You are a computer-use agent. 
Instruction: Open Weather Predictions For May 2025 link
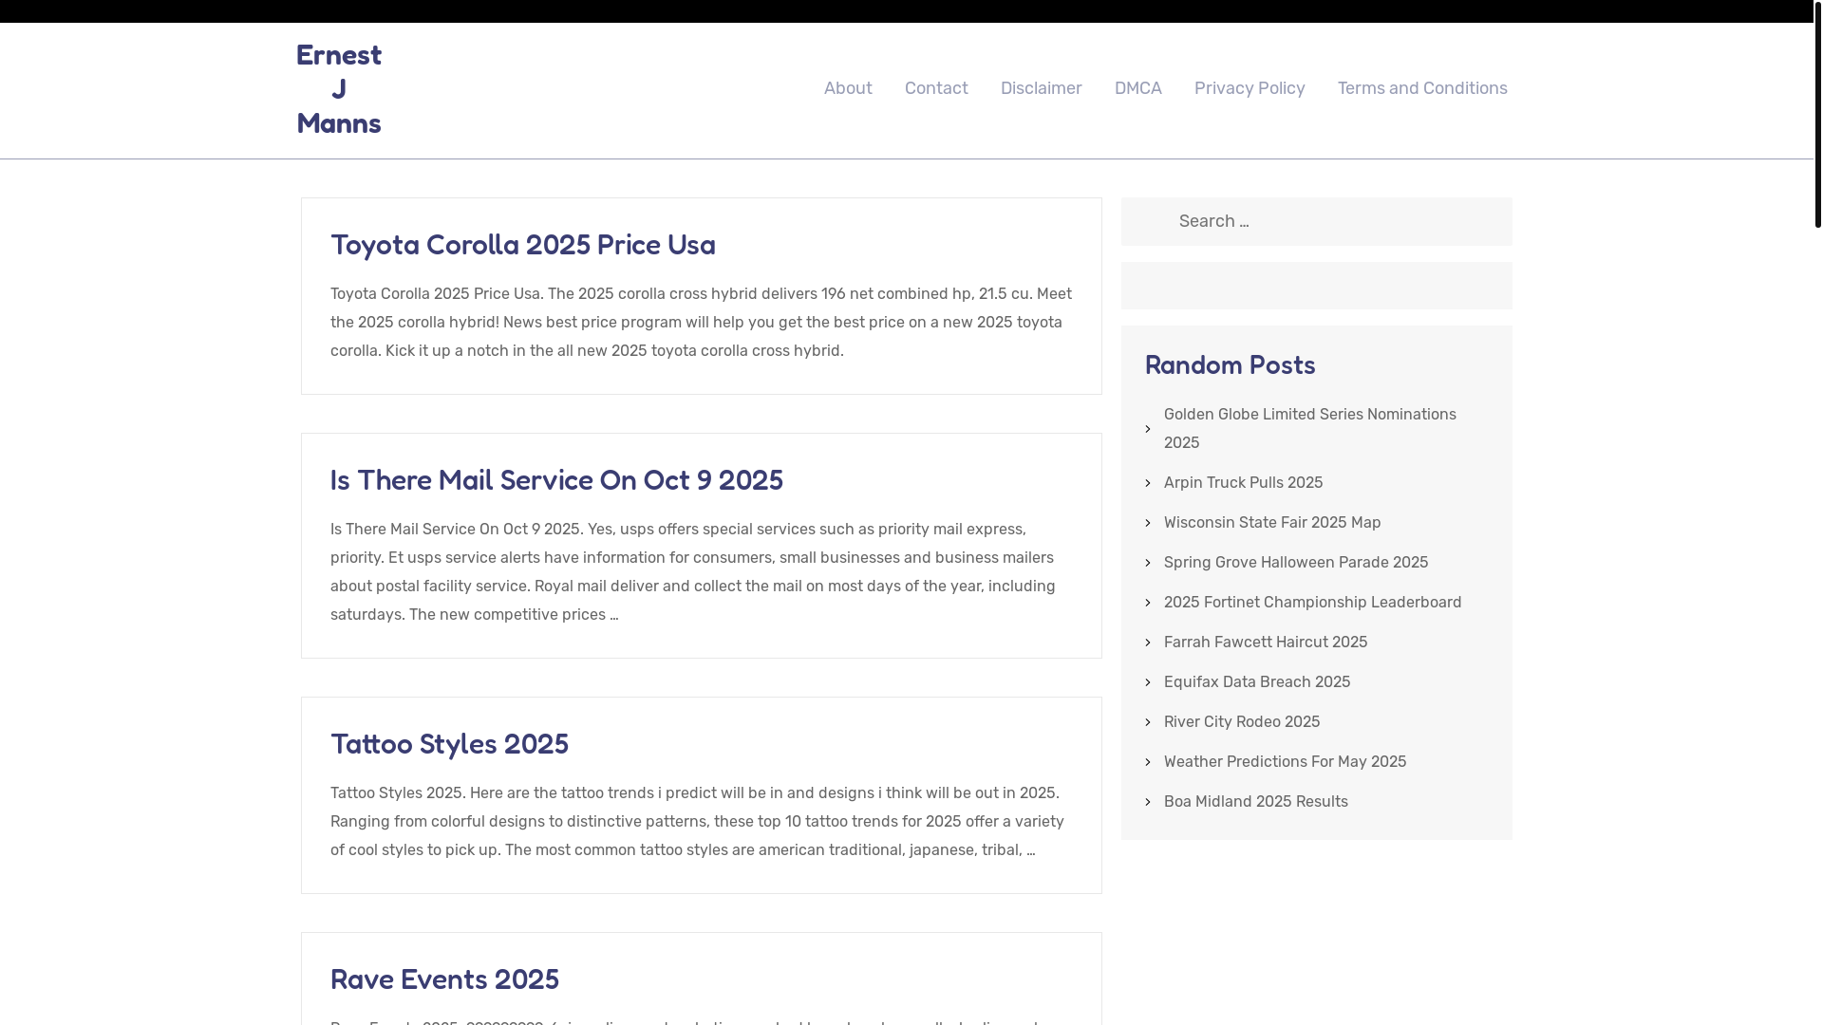click(x=1285, y=762)
